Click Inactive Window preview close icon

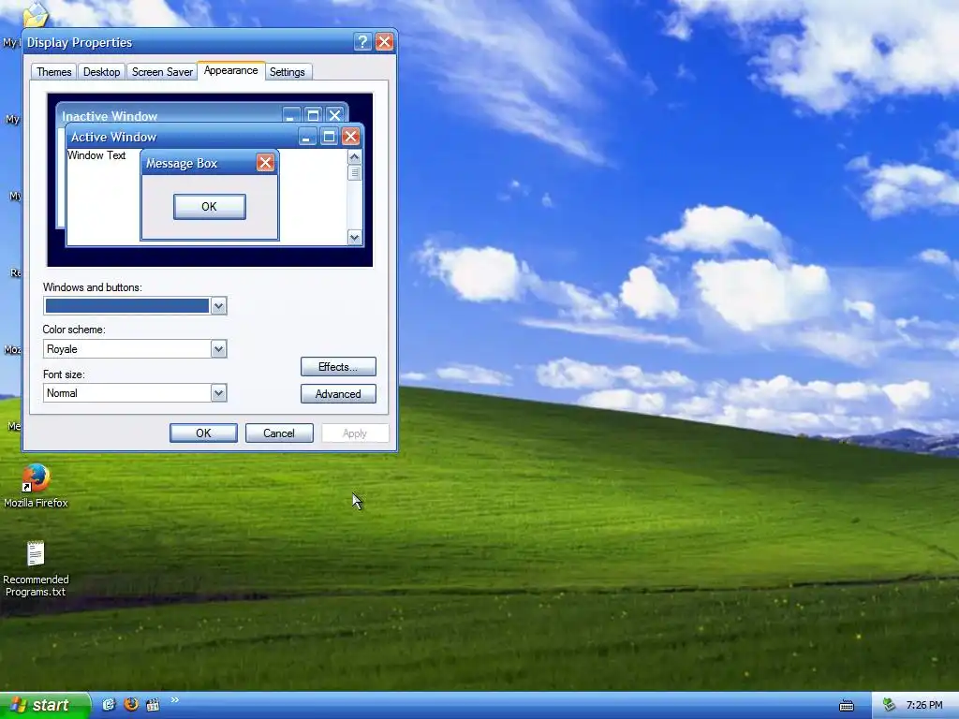tap(334, 115)
